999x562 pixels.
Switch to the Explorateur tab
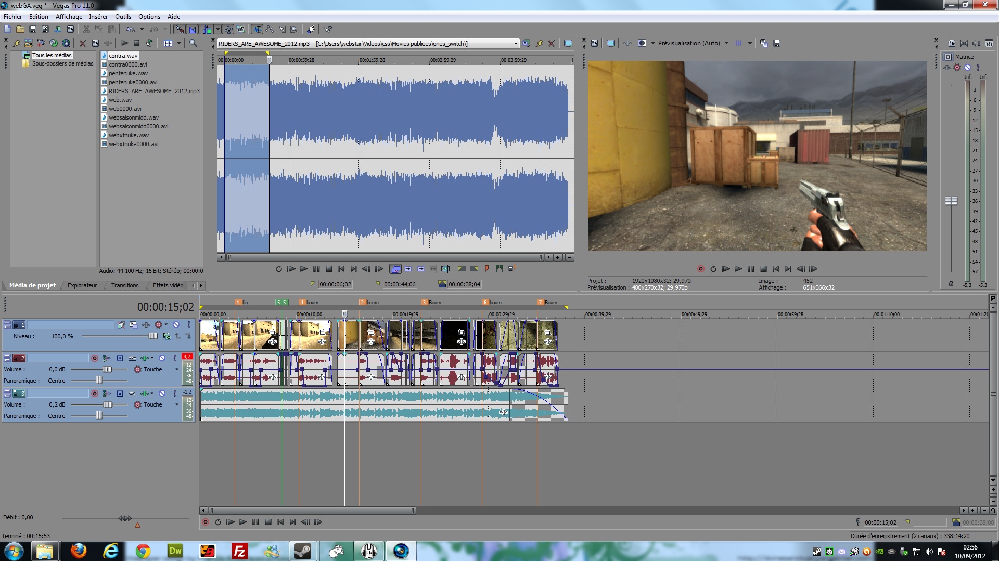[82, 285]
